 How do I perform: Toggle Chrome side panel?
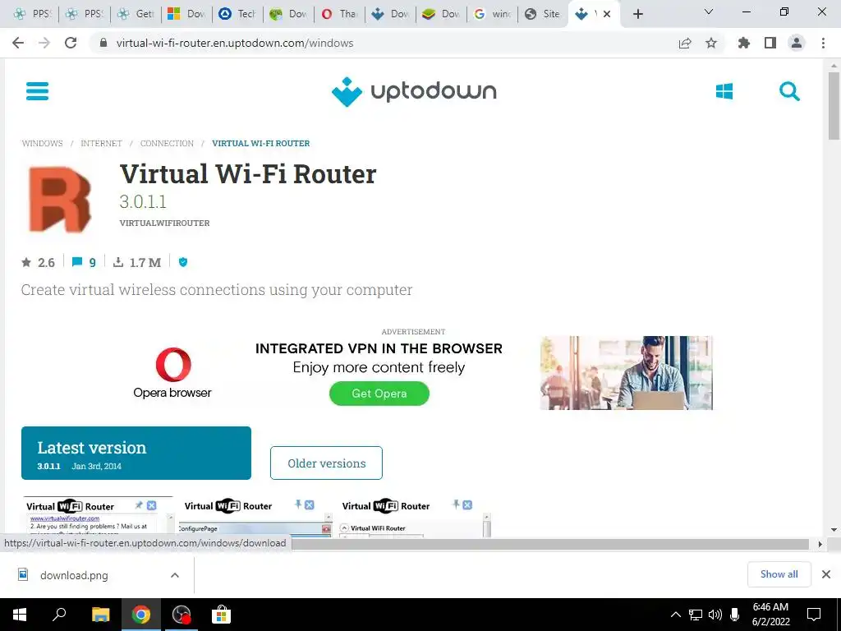point(770,43)
